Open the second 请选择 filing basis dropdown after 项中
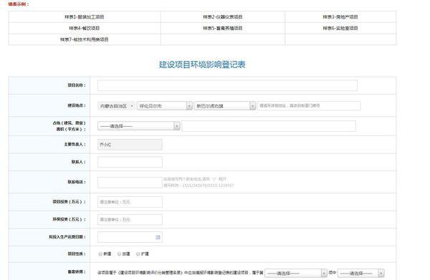 (x=361, y=273)
